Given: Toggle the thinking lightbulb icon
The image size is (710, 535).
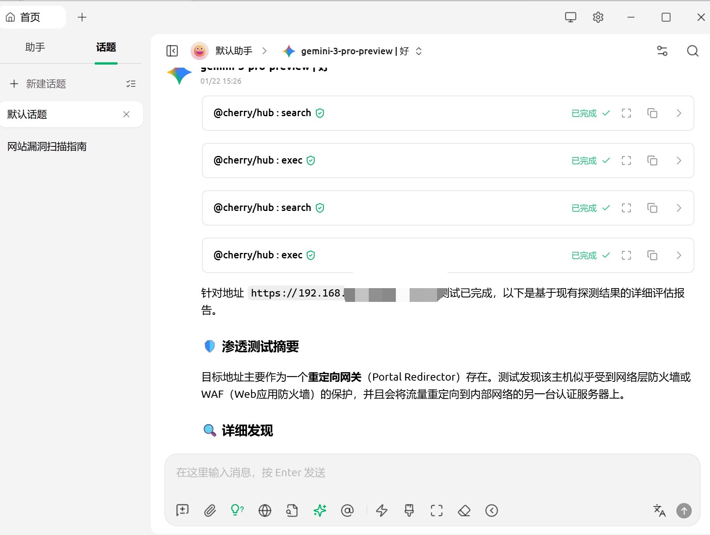Looking at the screenshot, I should [237, 511].
